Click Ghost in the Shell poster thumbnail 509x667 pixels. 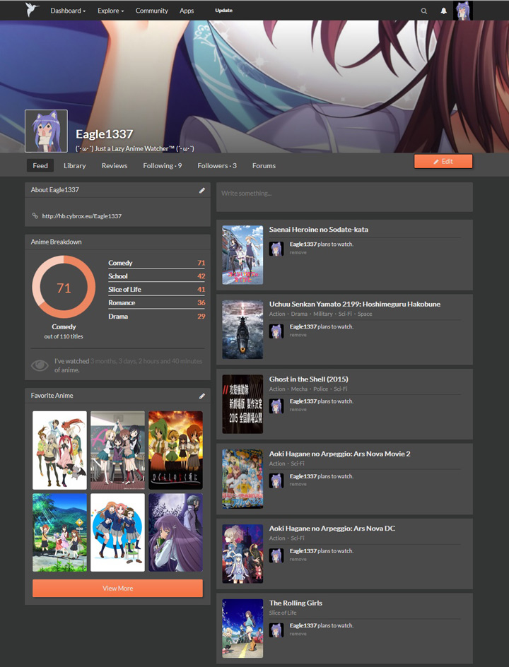(x=242, y=404)
